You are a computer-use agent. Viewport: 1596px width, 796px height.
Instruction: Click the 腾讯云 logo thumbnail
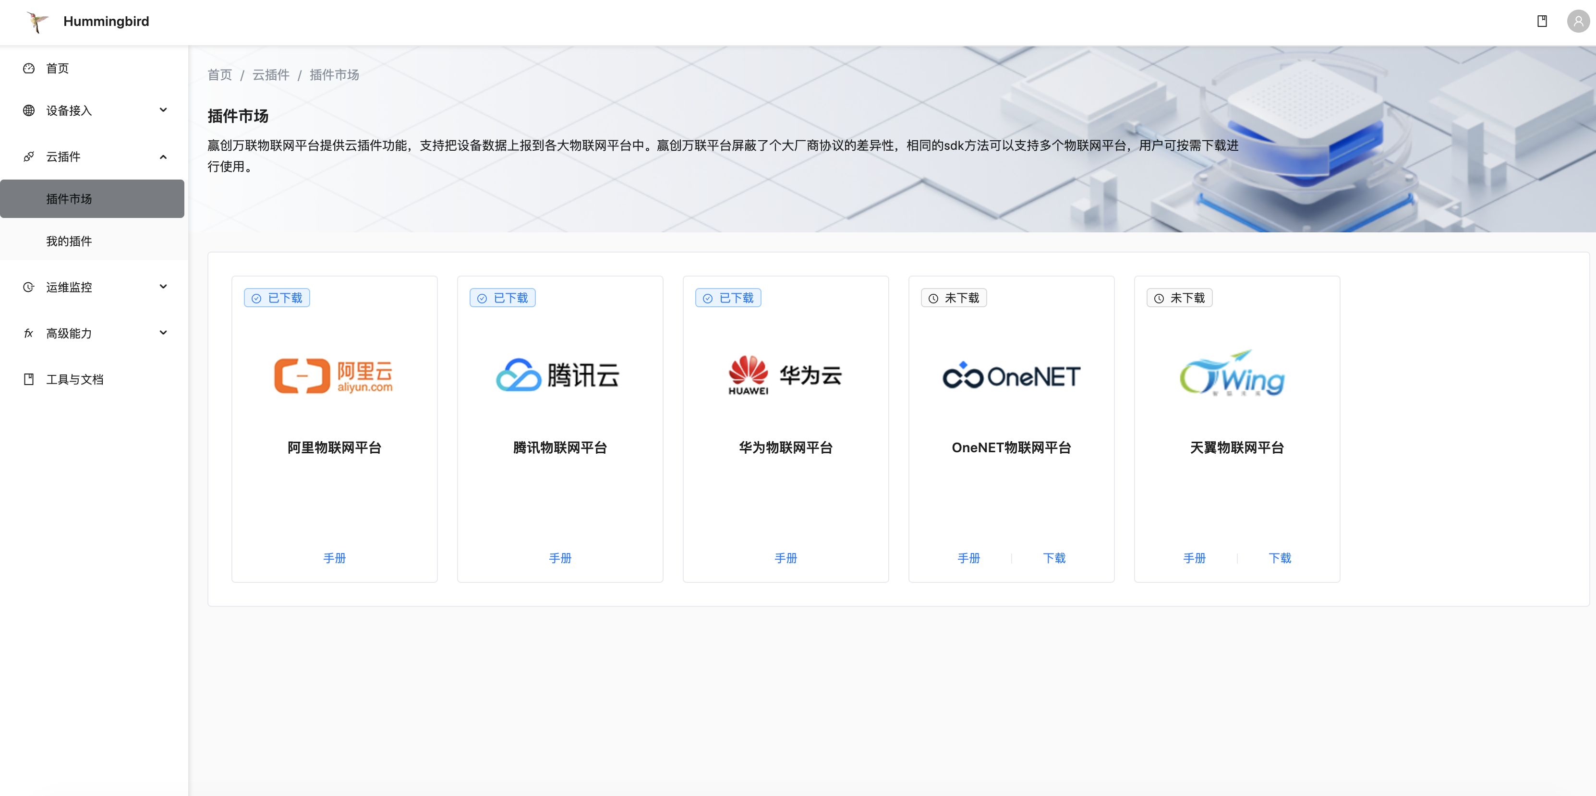pos(559,375)
